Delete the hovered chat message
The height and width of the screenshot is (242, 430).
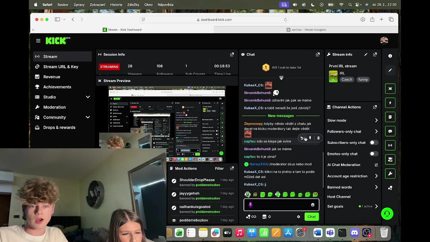click(318, 138)
